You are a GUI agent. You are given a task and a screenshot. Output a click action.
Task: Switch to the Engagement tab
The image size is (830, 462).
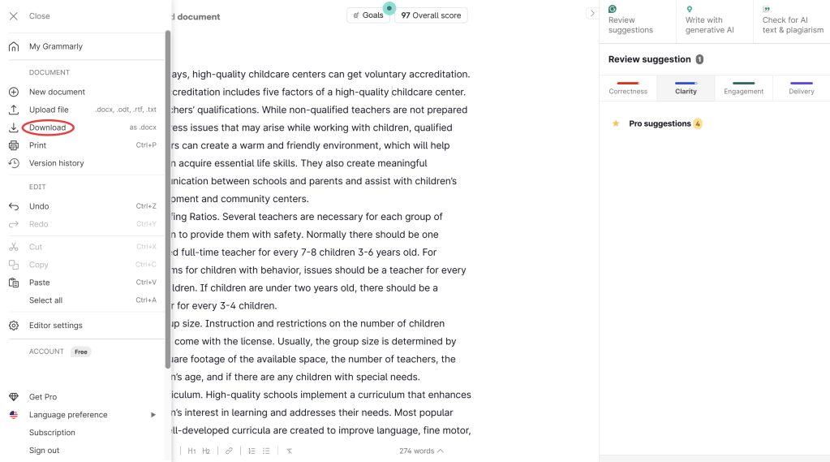point(743,88)
